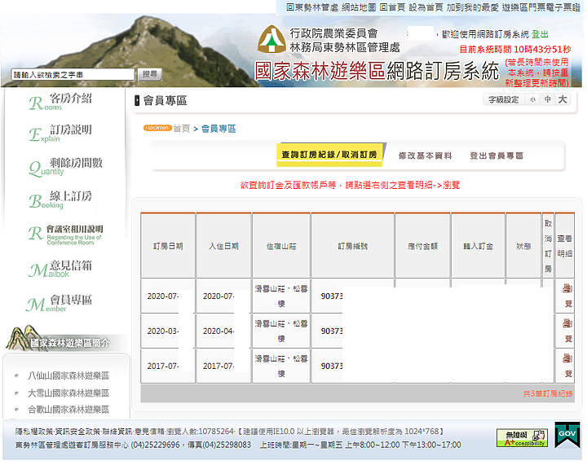Click 查看明細 column header

tap(564, 246)
